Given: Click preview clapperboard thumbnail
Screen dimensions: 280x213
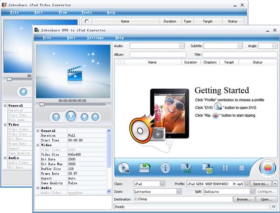Looking at the screenshot, I should tap(75, 73).
